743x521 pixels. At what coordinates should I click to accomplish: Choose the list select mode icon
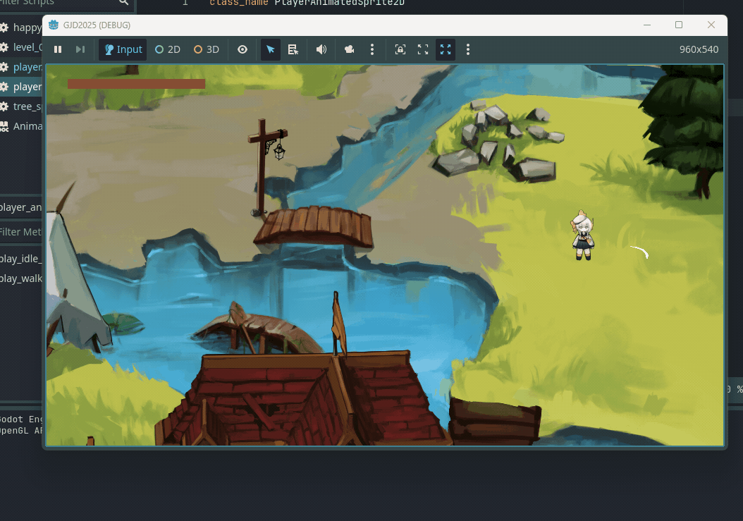tap(293, 49)
